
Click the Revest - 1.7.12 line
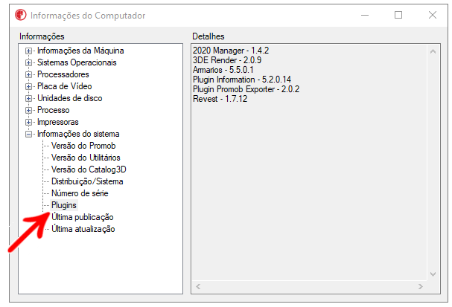[x=220, y=99]
